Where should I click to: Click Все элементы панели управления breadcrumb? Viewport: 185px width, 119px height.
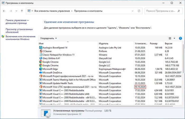52,11
